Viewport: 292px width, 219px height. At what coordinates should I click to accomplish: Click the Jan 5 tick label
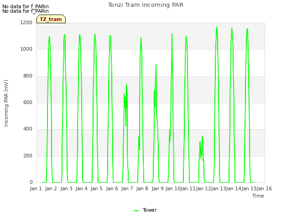[96, 188]
